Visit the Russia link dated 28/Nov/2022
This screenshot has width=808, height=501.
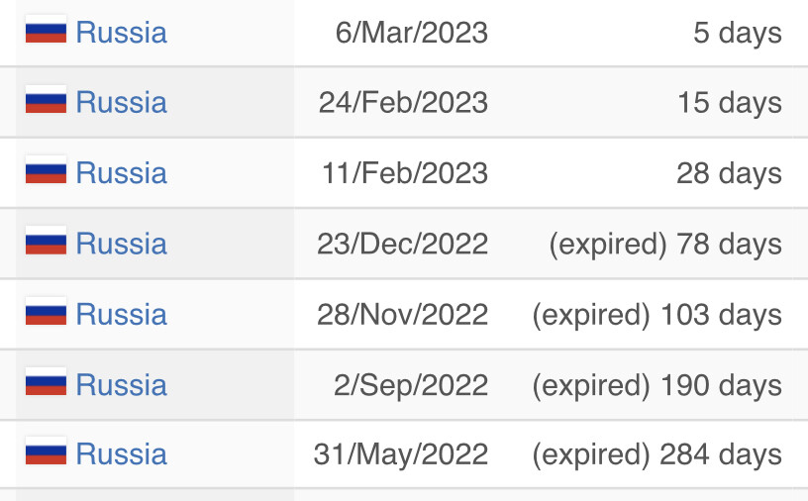pos(121,315)
